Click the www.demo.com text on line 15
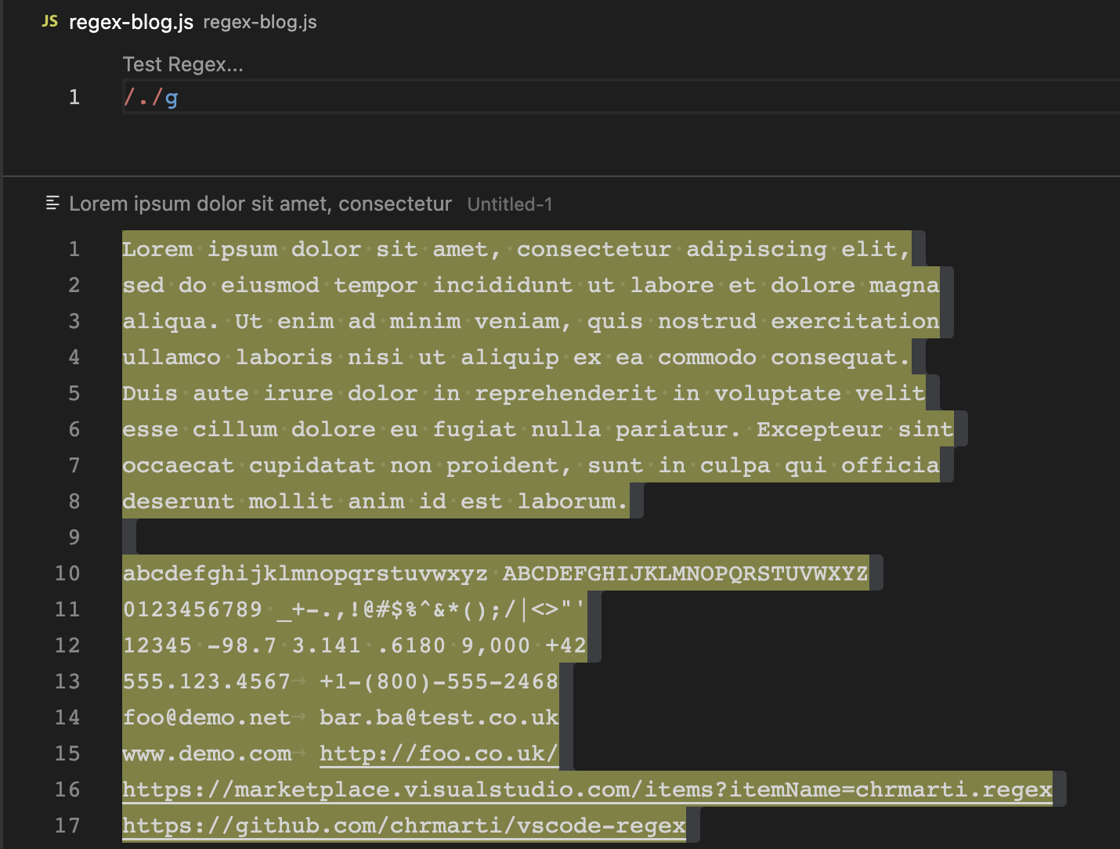This screenshot has width=1120, height=849. click(205, 753)
